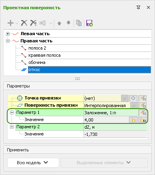Click the dZ, м parameter type cell
This screenshot has width=155, height=175.
[115, 127]
